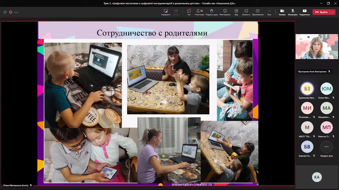The height and width of the screenshot is (190, 339).
Task: Click Поделиться share screen icon
Action: tap(305, 12)
